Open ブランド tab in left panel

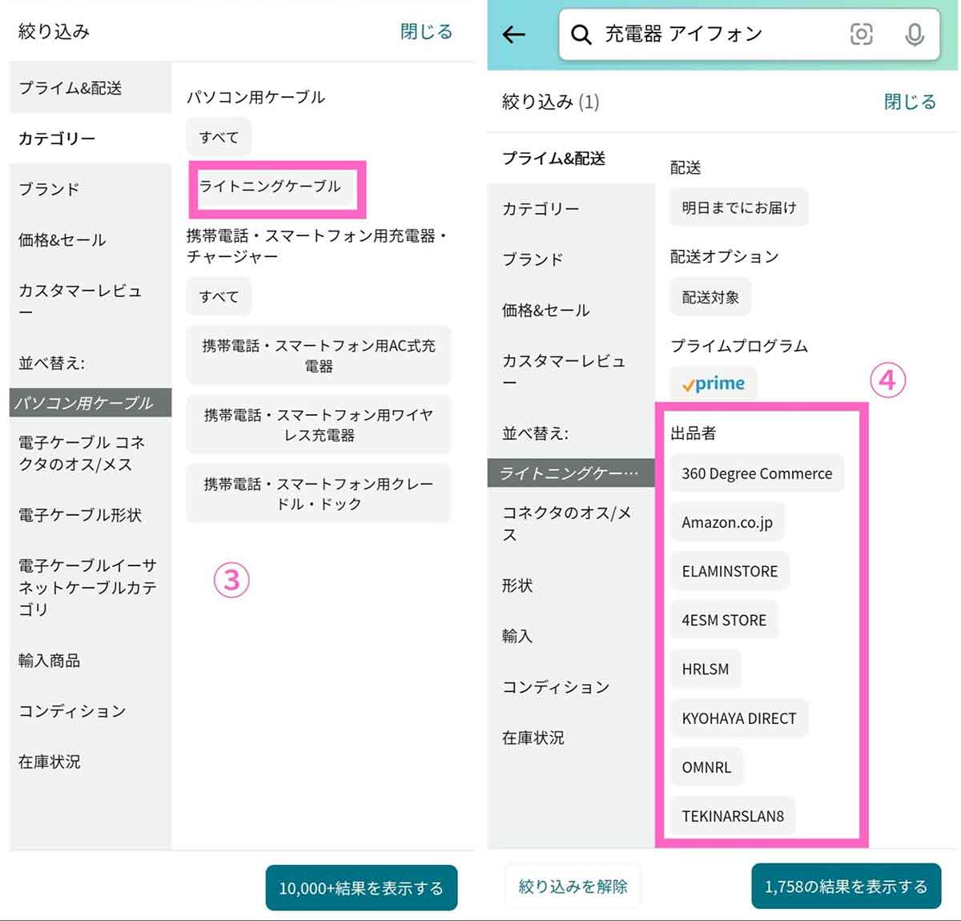(x=90, y=189)
